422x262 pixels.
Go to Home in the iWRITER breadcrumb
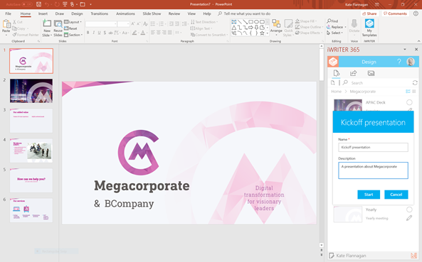(x=336, y=92)
